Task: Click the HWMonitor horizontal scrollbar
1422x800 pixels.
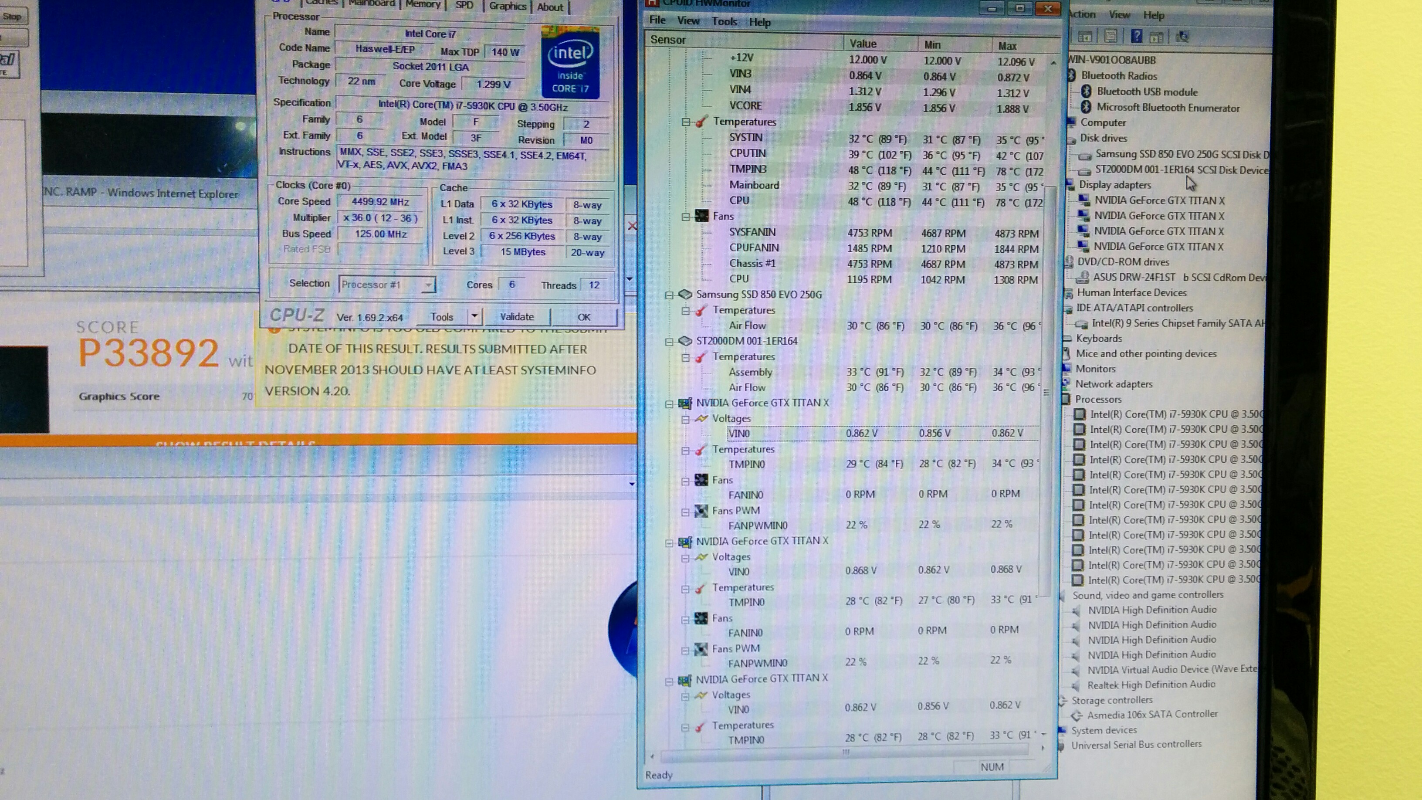Action: pyautogui.click(x=846, y=752)
